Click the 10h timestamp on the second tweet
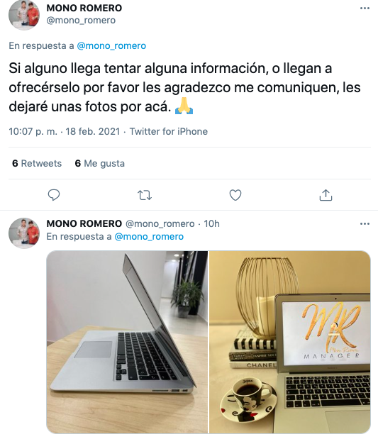This screenshot has width=378, height=439. point(211,223)
